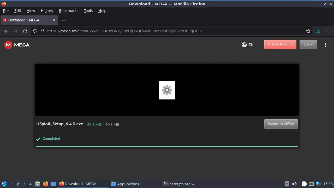Open the MEGA three-dot more options menu
This screenshot has width=334, height=188.
pos(326,45)
